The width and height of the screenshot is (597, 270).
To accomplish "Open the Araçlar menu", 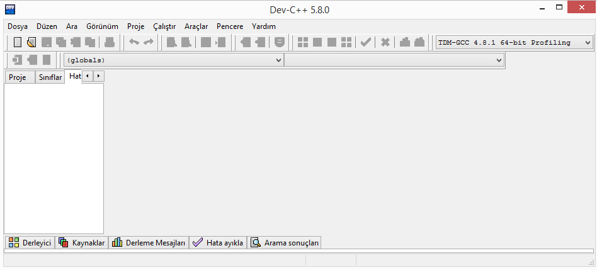I will [196, 26].
